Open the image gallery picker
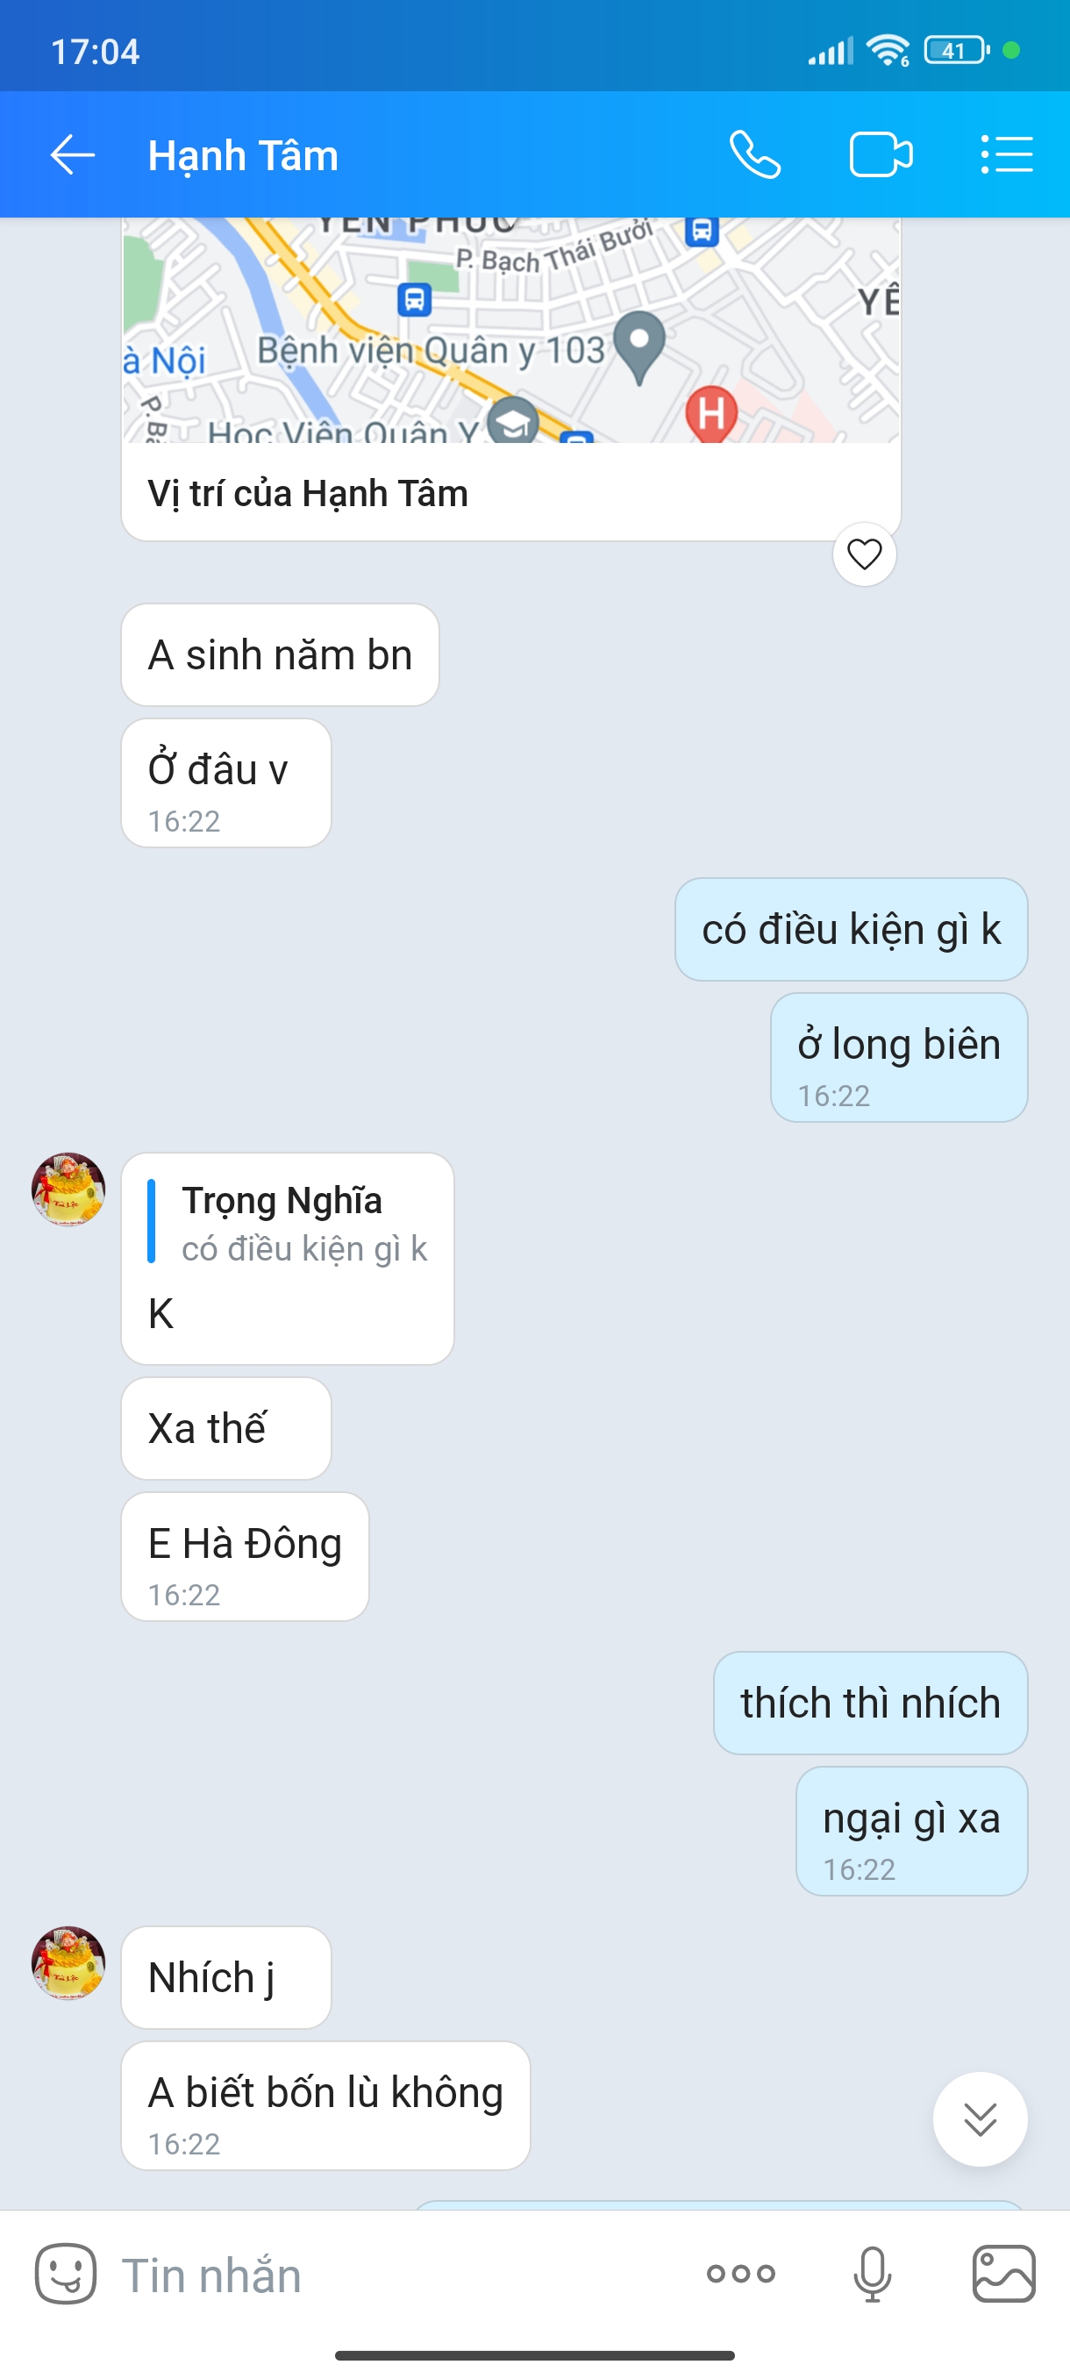Viewport: 1070px width, 2379px height. (1003, 2274)
